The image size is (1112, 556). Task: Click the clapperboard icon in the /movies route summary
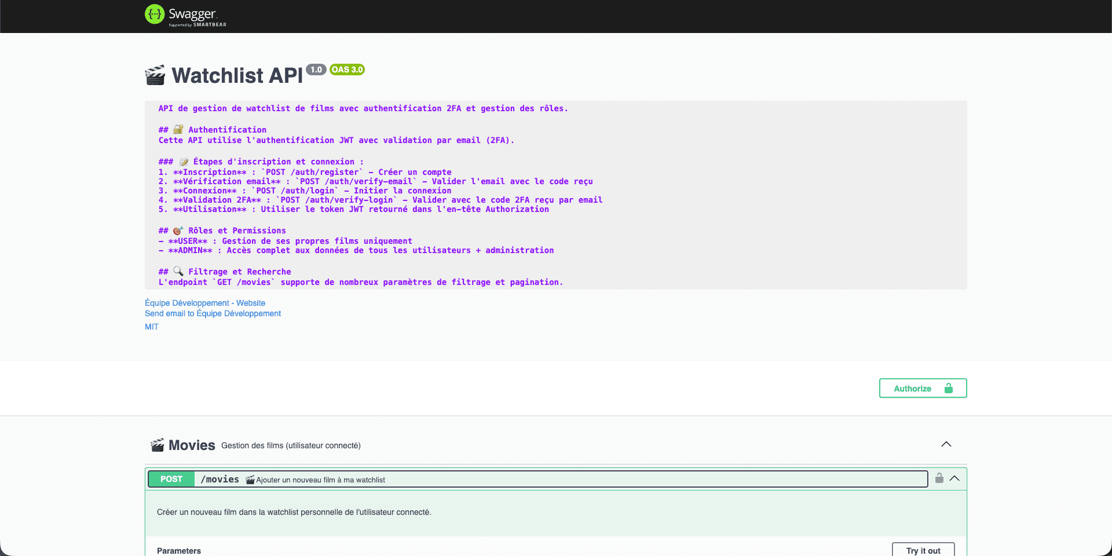pyautogui.click(x=250, y=480)
